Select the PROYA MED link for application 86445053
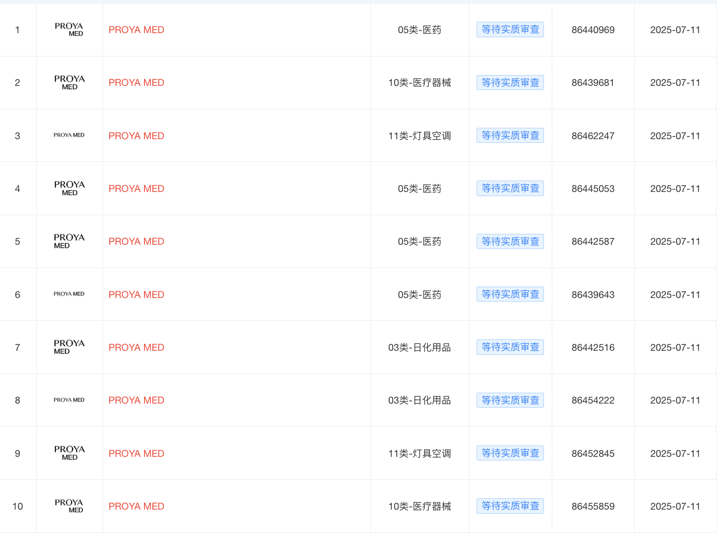Screen dimensions: 717x536 [136, 188]
